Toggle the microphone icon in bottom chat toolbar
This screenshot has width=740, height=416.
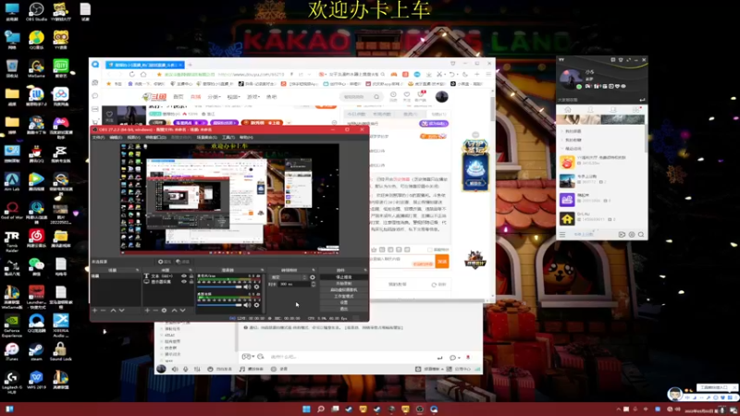pyautogui.click(x=186, y=369)
